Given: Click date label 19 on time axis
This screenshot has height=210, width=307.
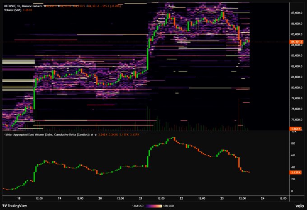Looking at the screenshot, I should point(60,198).
